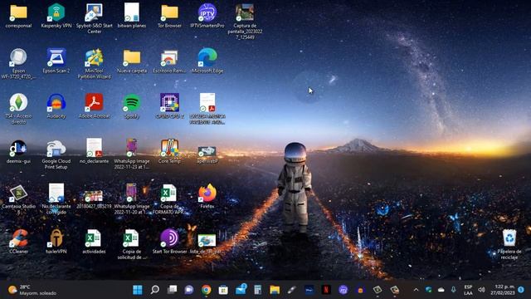
Task: Open the weather widget showing 28°C
Action: pyautogui.click(x=32, y=290)
